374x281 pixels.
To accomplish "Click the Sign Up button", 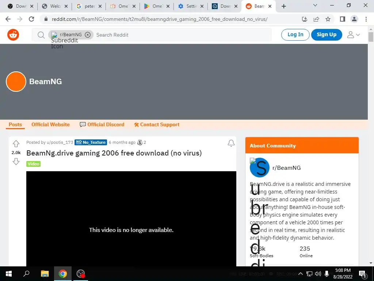I will tap(327, 35).
